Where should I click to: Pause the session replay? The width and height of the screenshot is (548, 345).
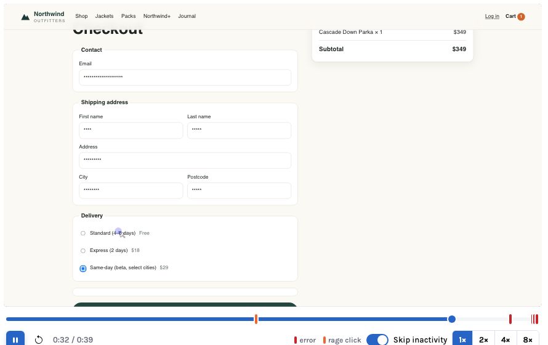click(x=15, y=339)
